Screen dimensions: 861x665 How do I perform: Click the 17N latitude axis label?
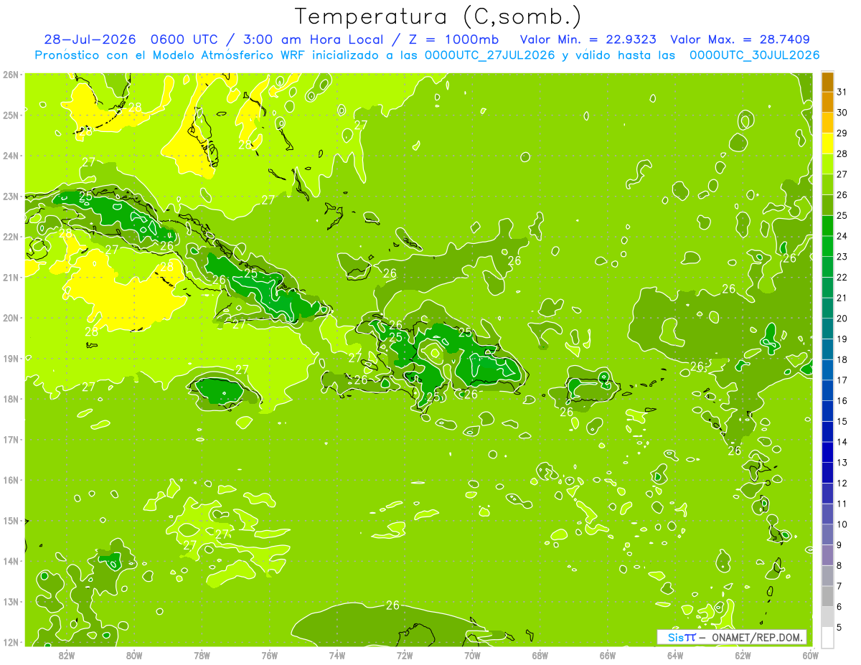coord(11,439)
